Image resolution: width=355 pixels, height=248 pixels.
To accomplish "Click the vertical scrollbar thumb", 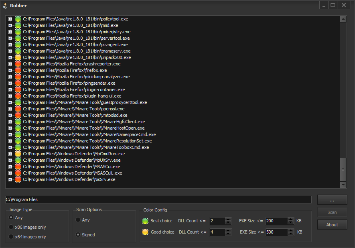I will pyautogui.click(x=343, y=169).
